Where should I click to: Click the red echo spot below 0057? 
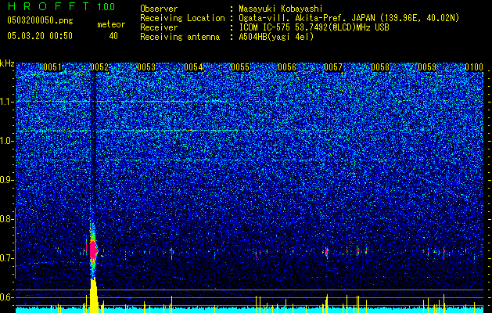327,252
